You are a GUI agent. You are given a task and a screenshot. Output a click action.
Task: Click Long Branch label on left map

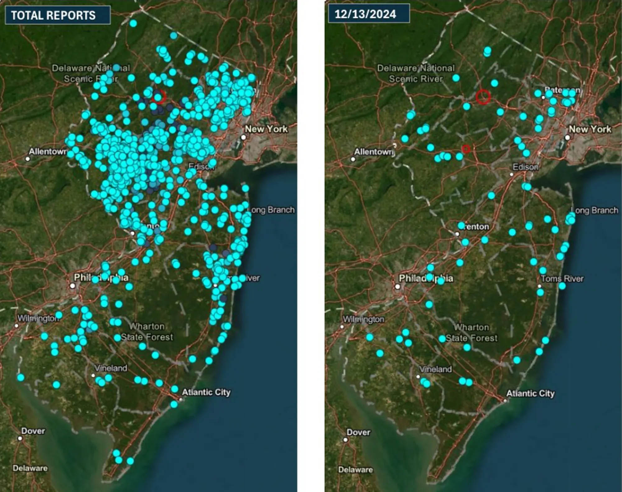point(272,210)
